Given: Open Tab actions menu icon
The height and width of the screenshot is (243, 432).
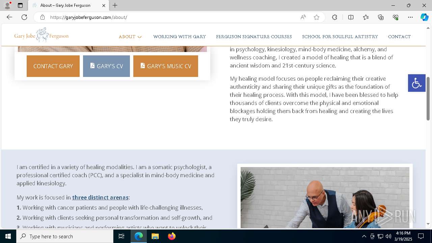Looking at the screenshot, I should click(x=20, y=5).
